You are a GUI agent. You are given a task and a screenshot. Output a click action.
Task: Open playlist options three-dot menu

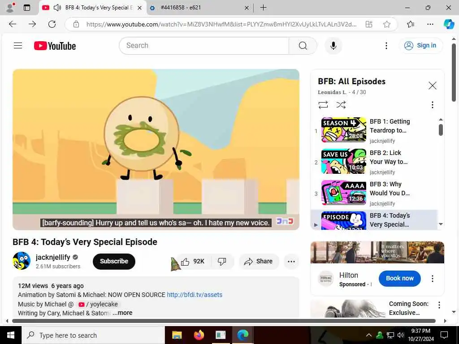click(432, 105)
